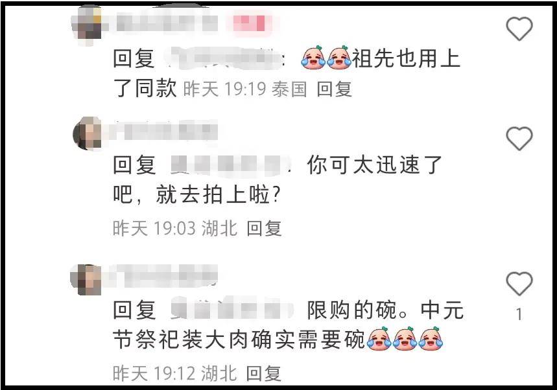This screenshot has width=557, height=390.
Task: Like the '你可太迅速了吧' comment heart
Action: pyautogui.click(x=519, y=138)
